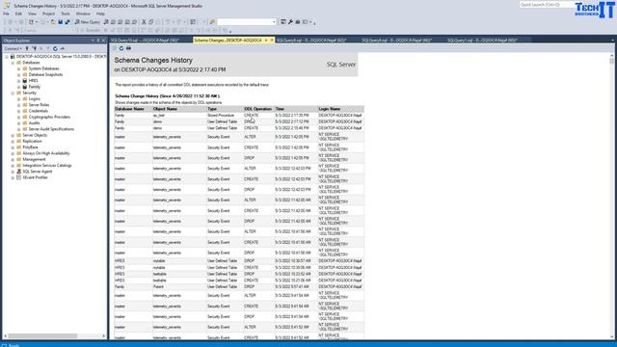Open the Project menu

[x=48, y=13]
